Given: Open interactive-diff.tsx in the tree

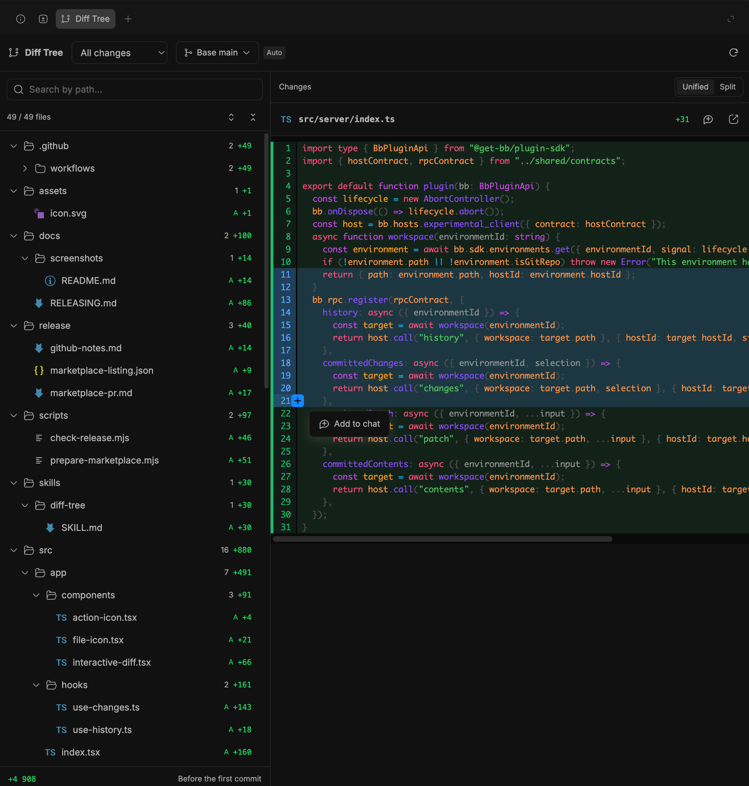Looking at the screenshot, I should 112,662.
